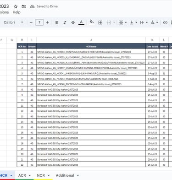This screenshot has width=172, height=180.
Task: Open text rotation dropdown
Action: point(154,23)
